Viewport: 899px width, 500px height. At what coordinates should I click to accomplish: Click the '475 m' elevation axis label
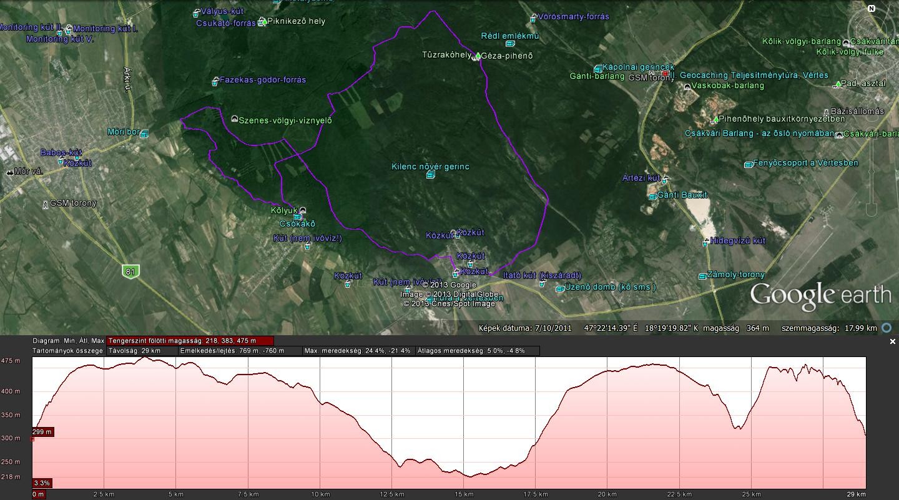(x=11, y=361)
